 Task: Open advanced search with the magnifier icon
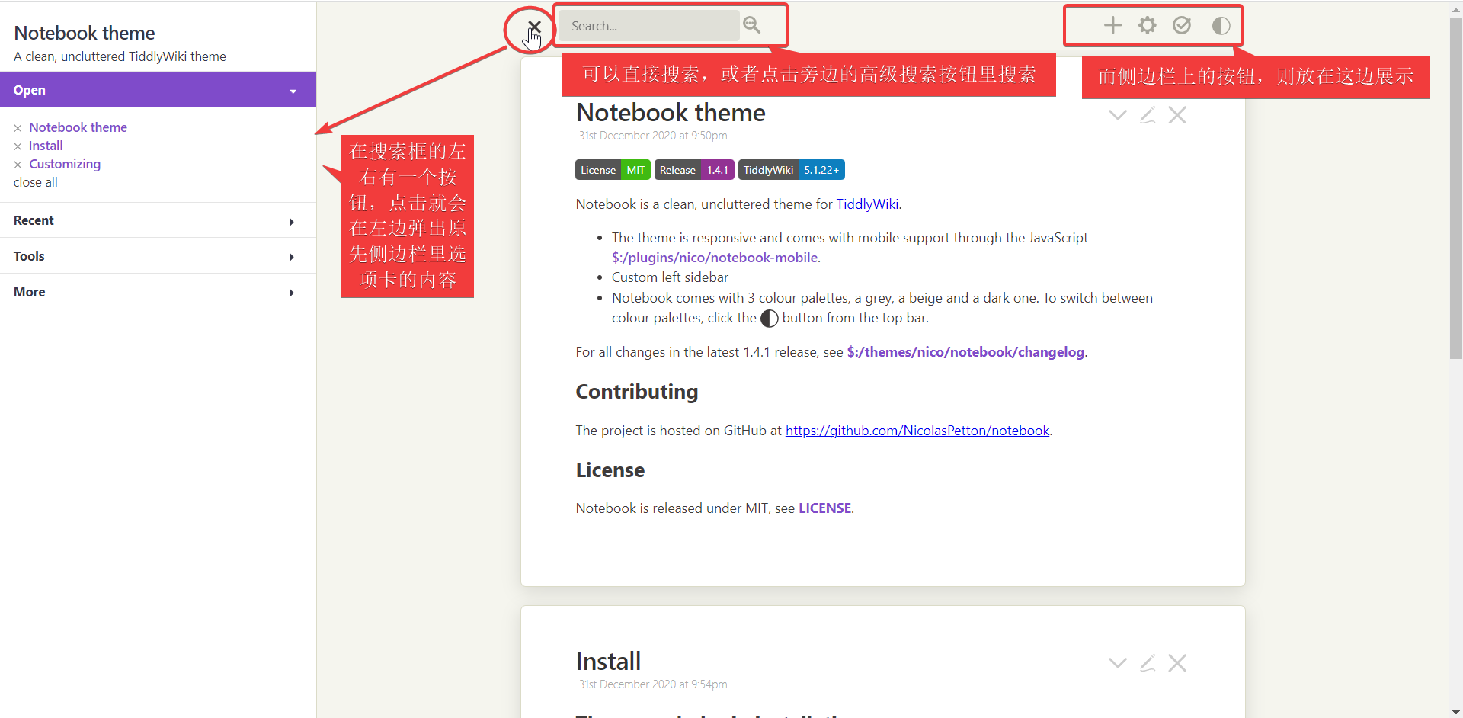(x=752, y=25)
